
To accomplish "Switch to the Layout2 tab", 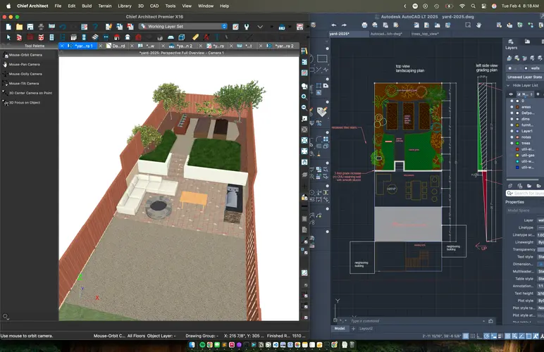I will 366,328.
